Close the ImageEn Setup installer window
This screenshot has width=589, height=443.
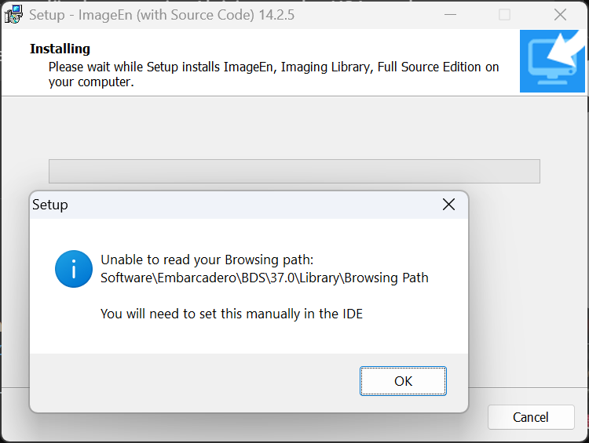coord(560,15)
